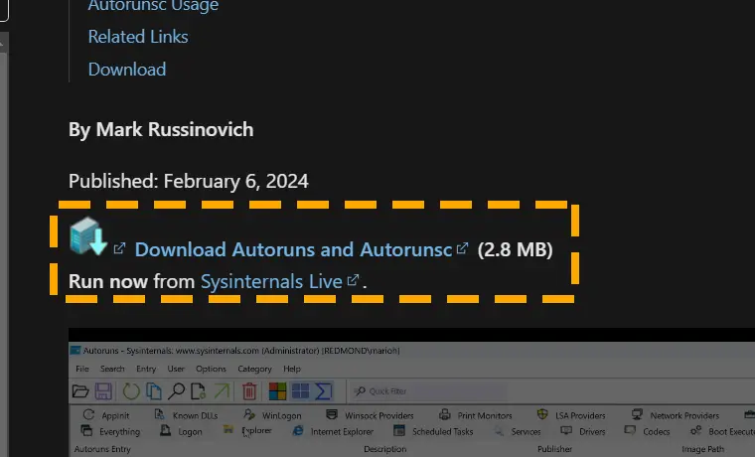This screenshot has height=457, width=755.
Task: Click the download package icon with arrow
Action: click(88, 236)
